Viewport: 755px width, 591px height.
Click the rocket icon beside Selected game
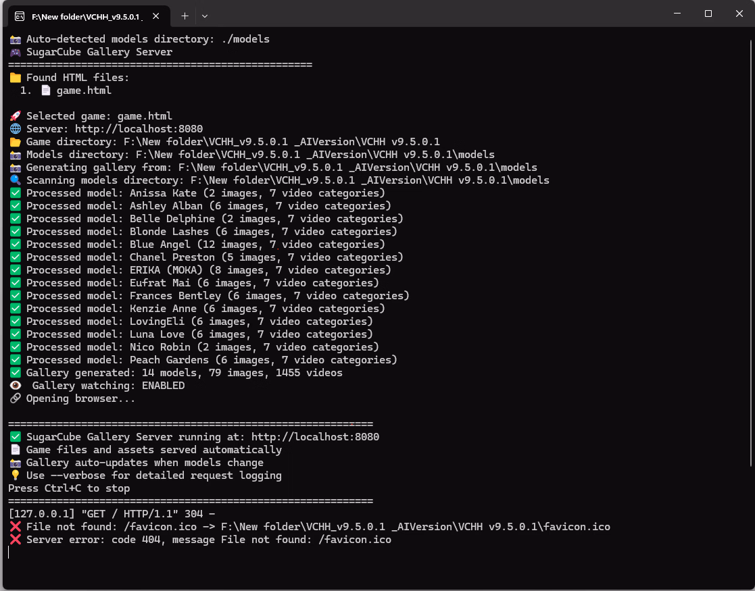click(x=16, y=116)
